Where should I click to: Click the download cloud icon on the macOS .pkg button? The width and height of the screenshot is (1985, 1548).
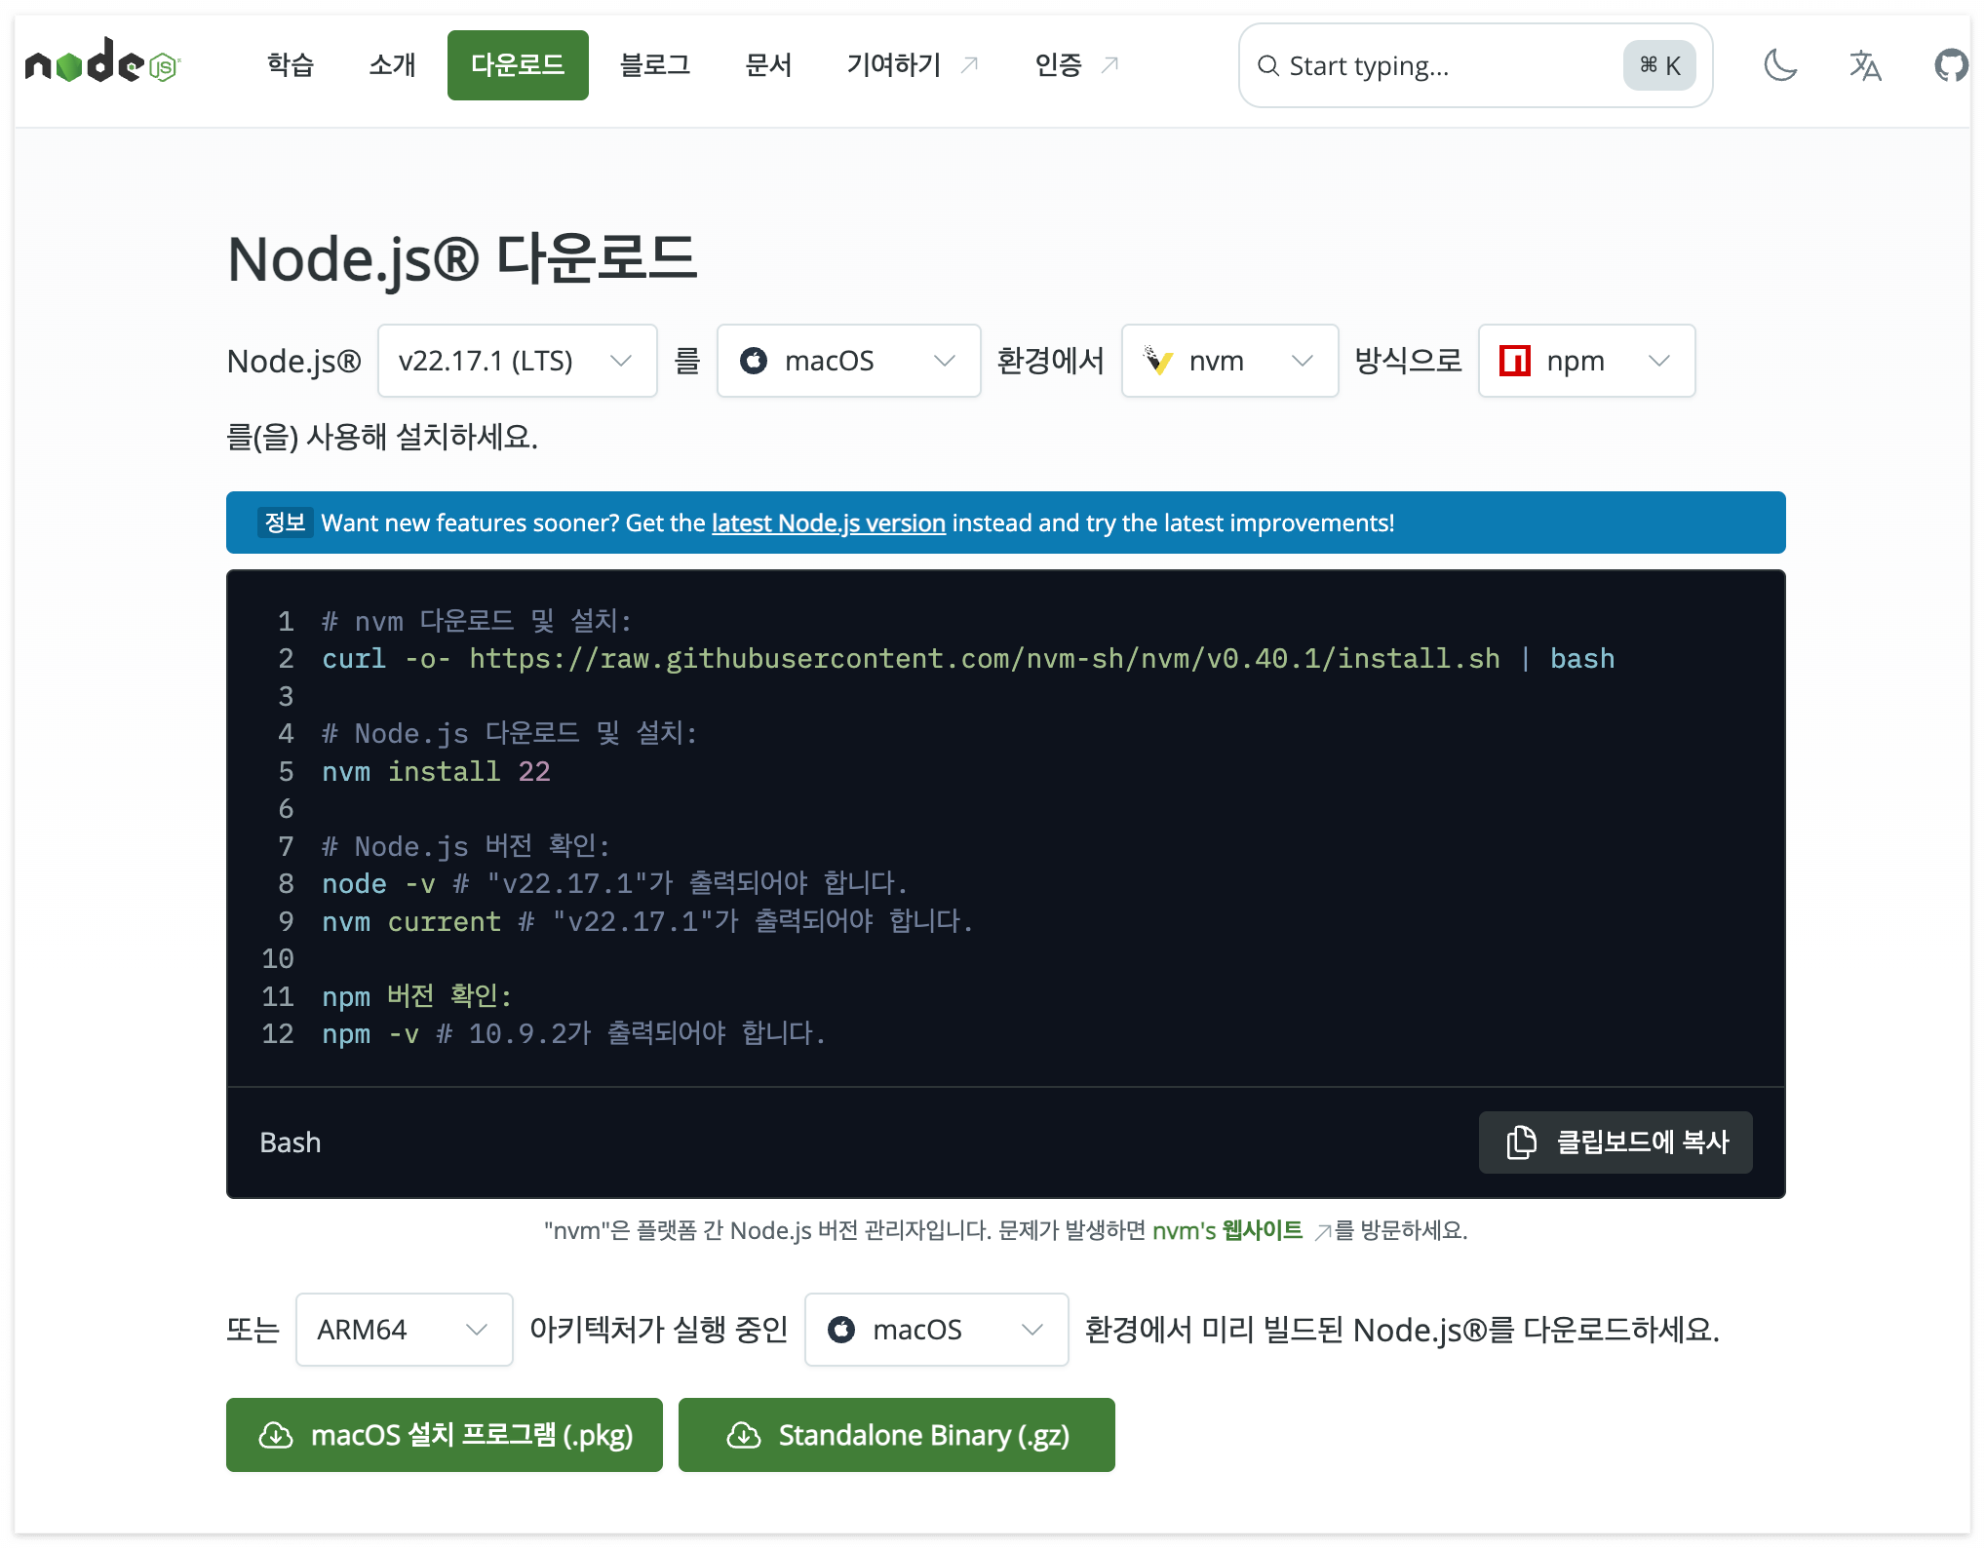[x=276, y=1435]
